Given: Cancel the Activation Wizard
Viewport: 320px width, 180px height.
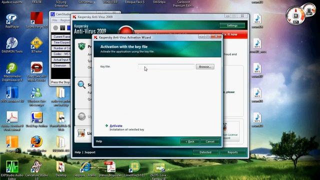Looking at the screenshot, I should point(210,141).
